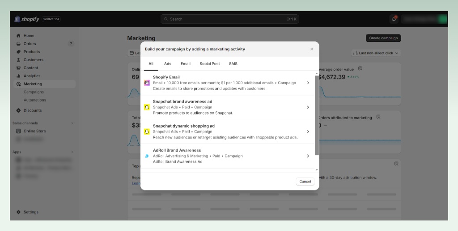Expand the Sales channels section
Screen dimensions: 458x231
(72, 123)
